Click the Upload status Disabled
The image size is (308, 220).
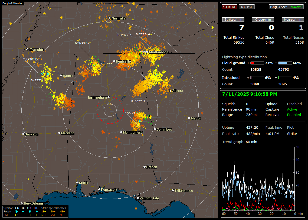[x=294, y=104]
